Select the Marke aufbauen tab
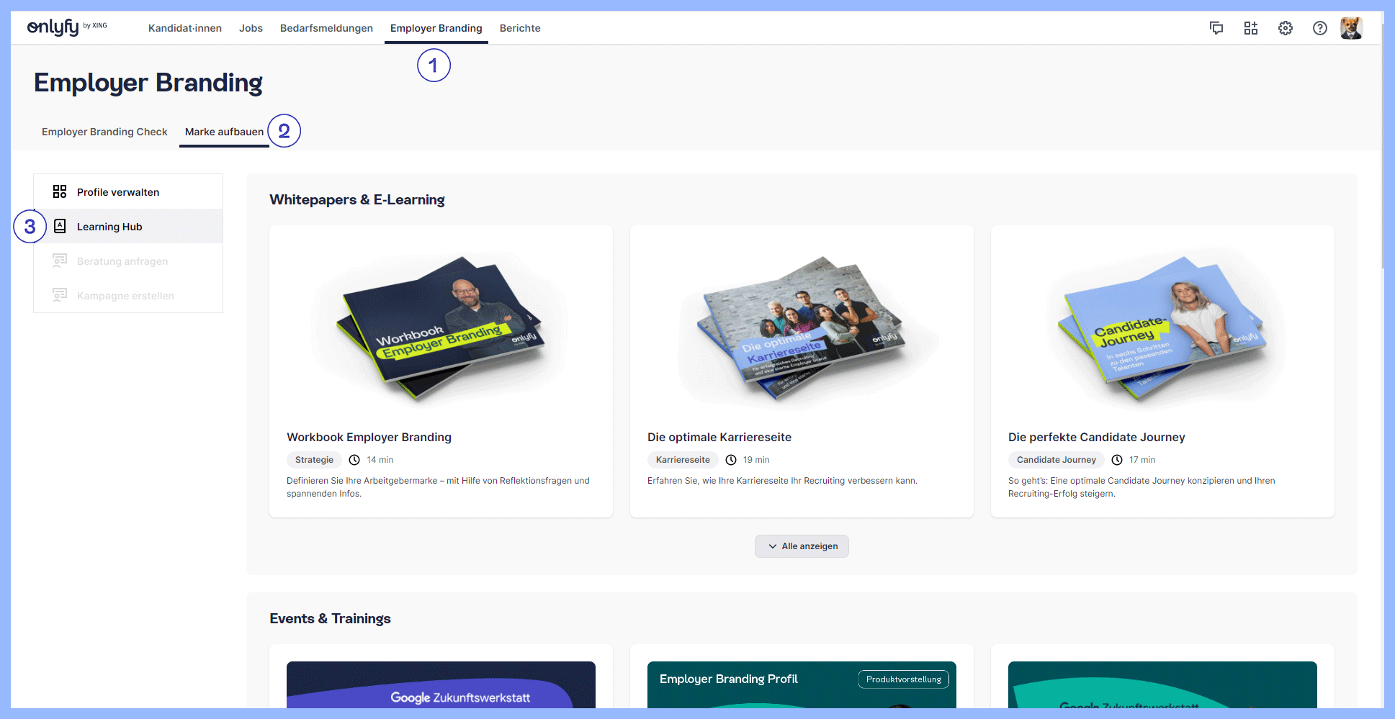 click(224, 132)
